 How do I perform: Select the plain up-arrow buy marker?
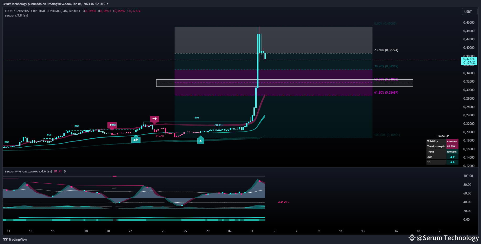[x=201, y=140]
